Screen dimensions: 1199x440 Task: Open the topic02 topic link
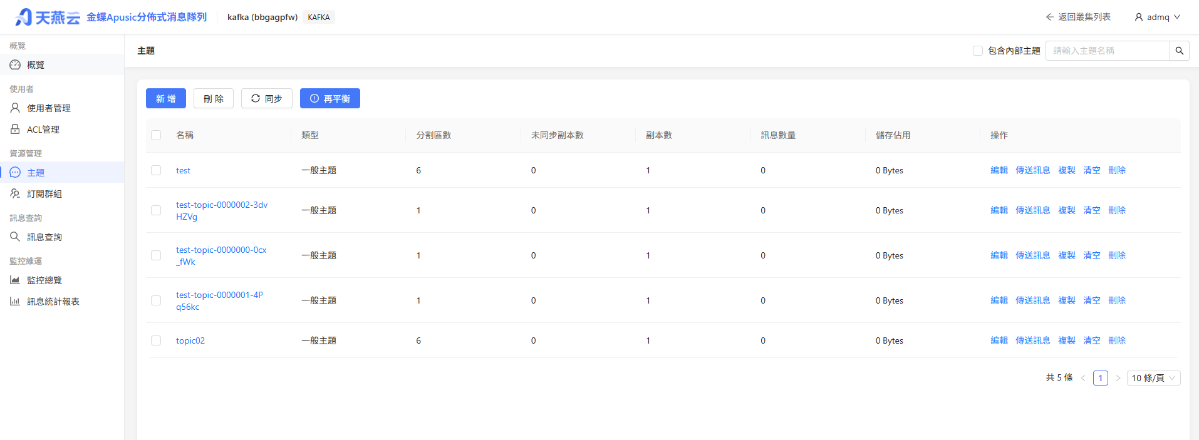(190, 340)
